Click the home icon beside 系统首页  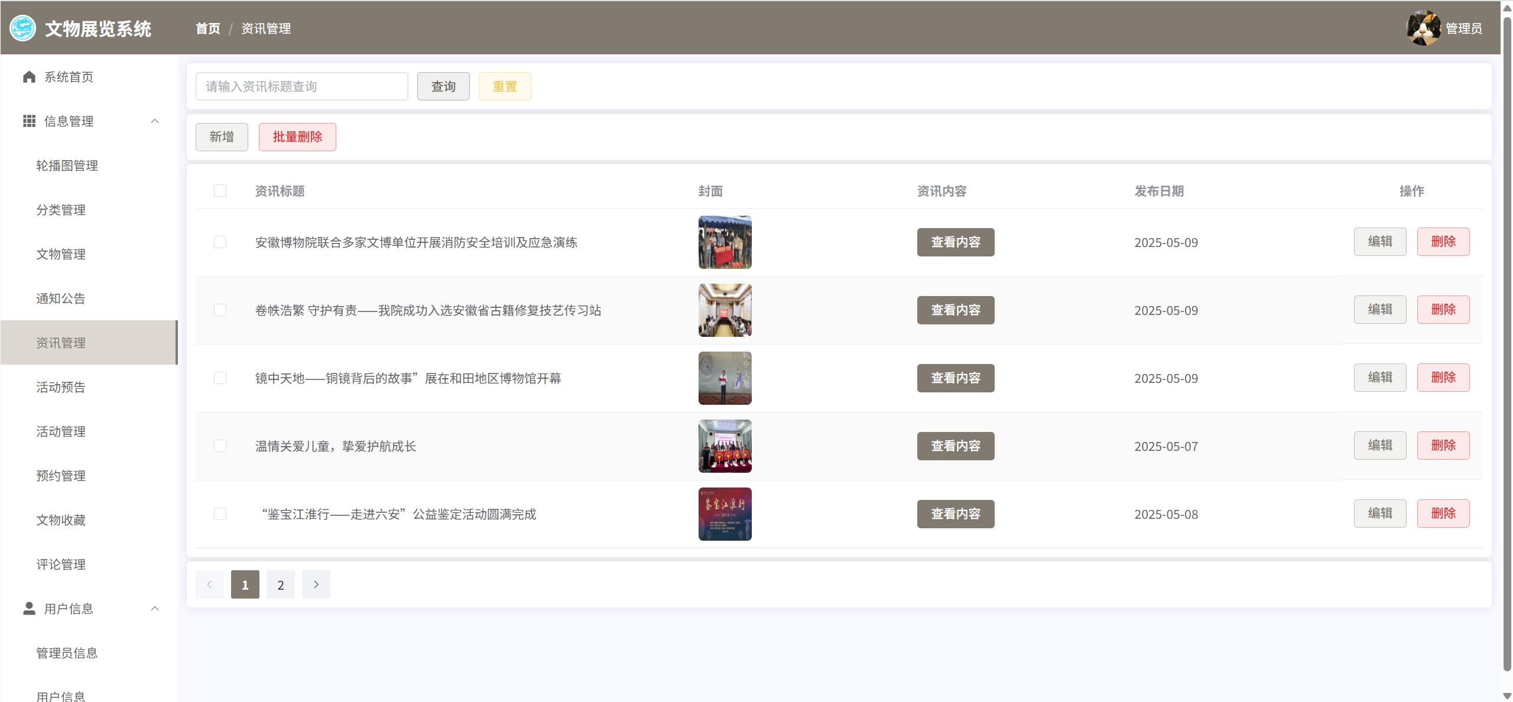(29, 77)
